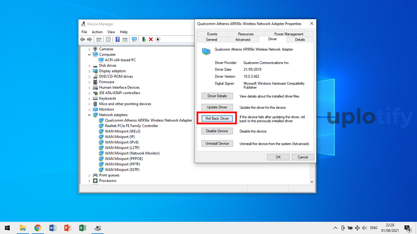Show hidden tray icons with the up chevron
Viewport: 417px width, 234px height.
(x=335, y=228)
